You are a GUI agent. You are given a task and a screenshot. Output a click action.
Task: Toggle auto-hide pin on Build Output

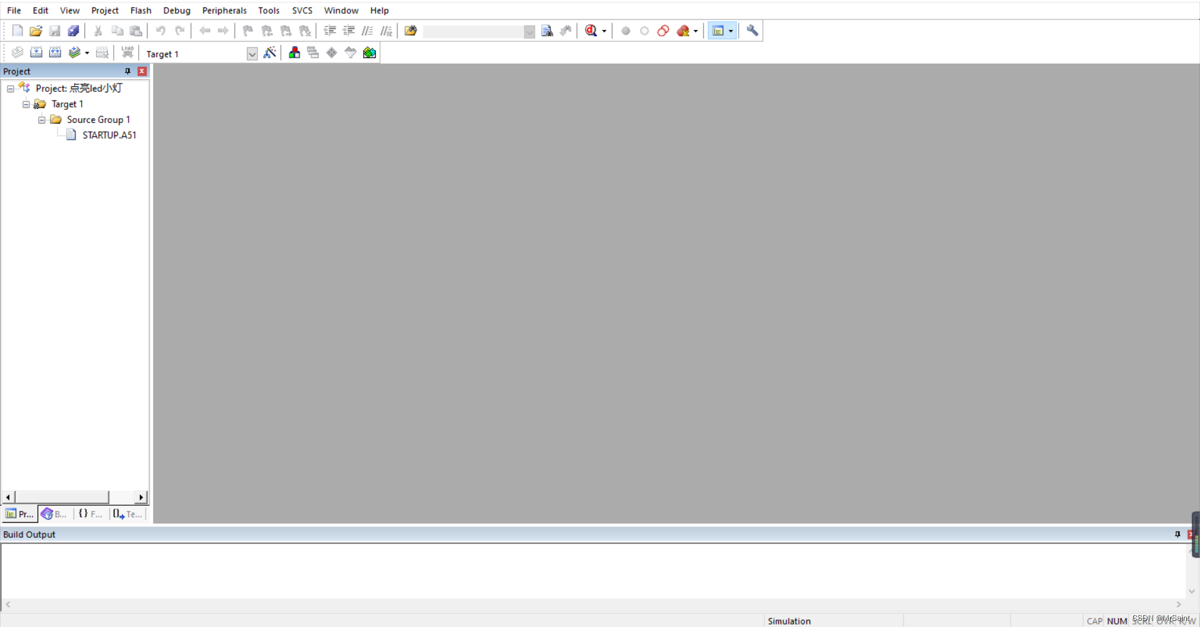click(1177, 535)
